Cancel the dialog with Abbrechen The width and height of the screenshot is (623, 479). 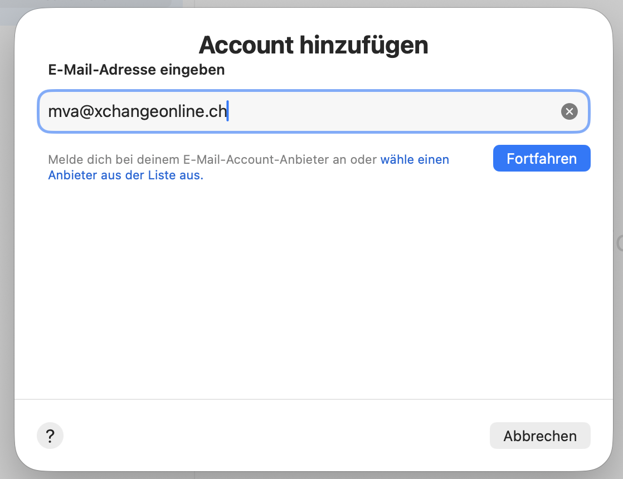coord(539,436)
